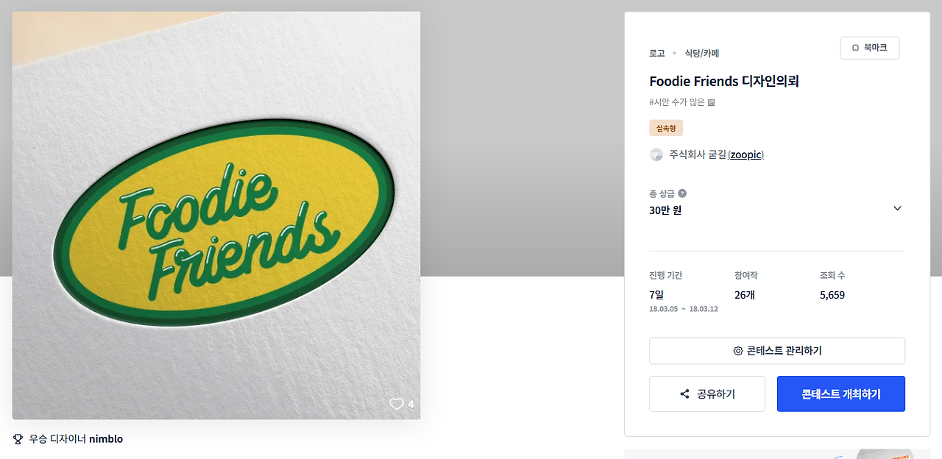Click the 실속형 plan badge

click(x=666, y=128)
